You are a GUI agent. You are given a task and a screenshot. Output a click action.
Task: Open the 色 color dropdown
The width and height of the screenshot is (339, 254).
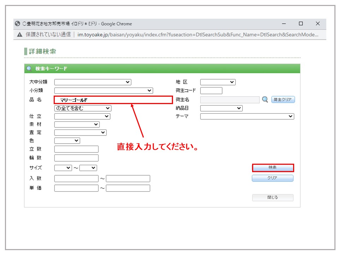click(67, 141)
